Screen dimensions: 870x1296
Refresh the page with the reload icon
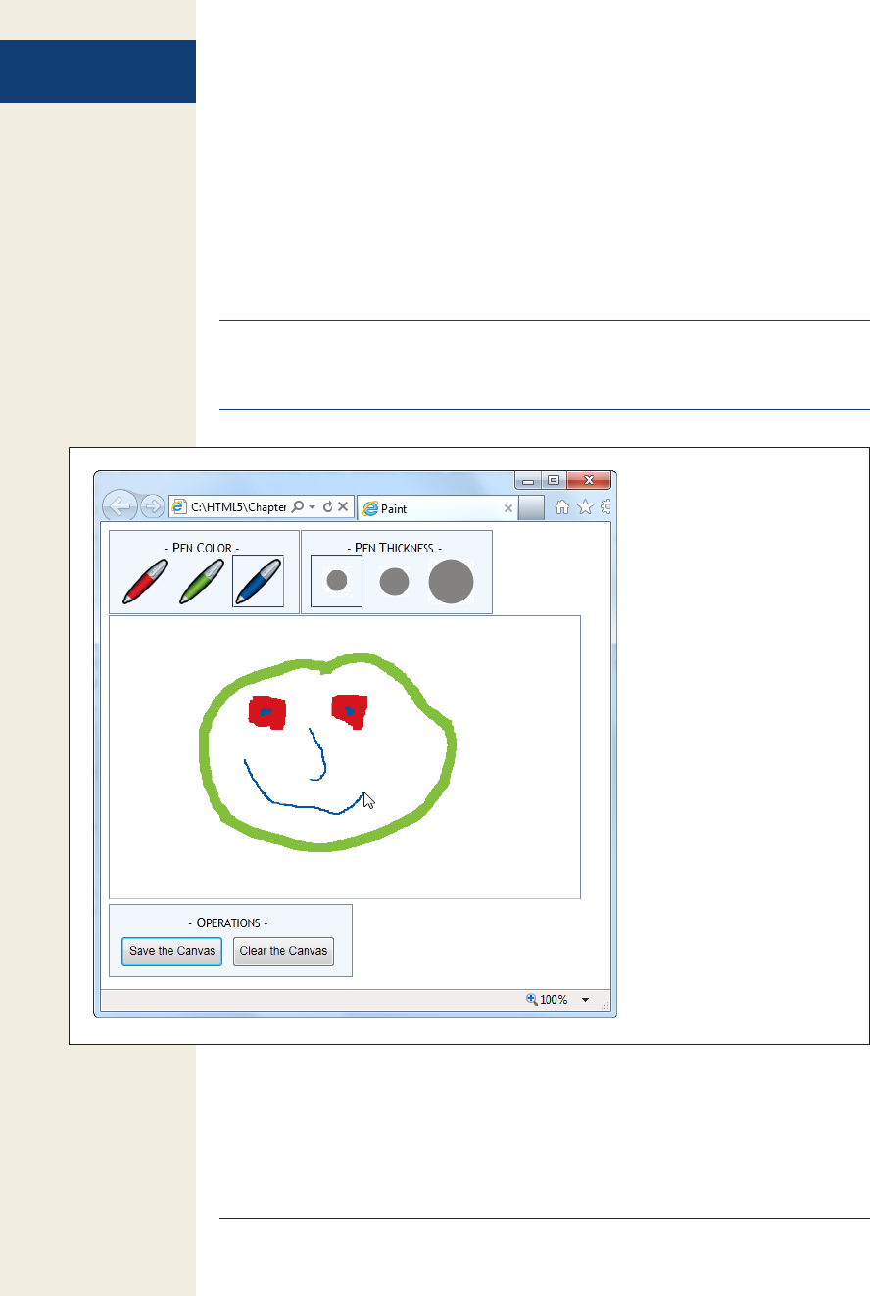point(327,507)
